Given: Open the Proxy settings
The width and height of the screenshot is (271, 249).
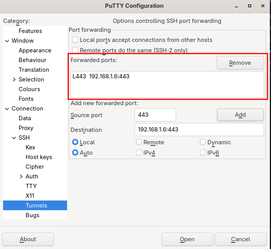Looking at the screenshot, I should pos(26,128).
